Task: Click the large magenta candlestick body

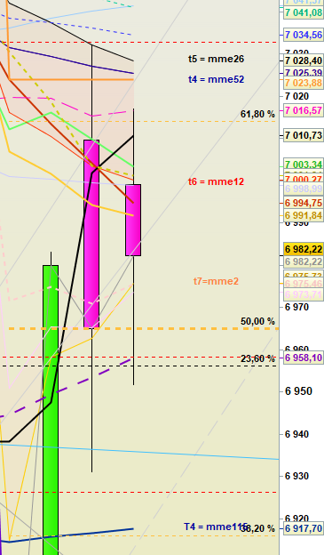Action: tap(91, 234)
